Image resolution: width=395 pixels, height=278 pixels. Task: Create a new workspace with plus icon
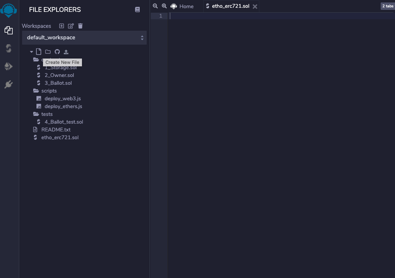pyautogui.click(x=61, y=26)
